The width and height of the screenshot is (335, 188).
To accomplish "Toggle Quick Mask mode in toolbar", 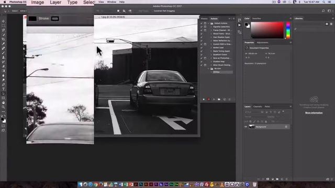I will (x=3, y=126).
